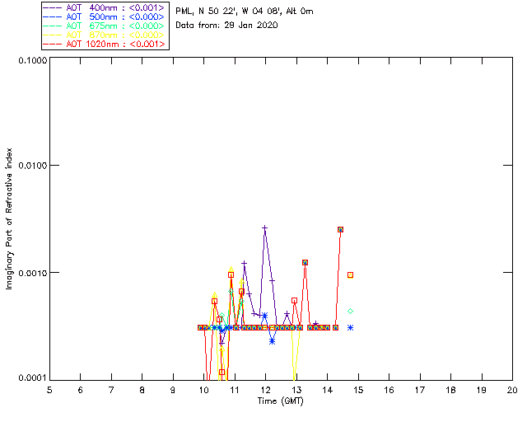The image size is (527, 422).
Task: Click the x-axis tick label 16
Action: pos(389,391)
